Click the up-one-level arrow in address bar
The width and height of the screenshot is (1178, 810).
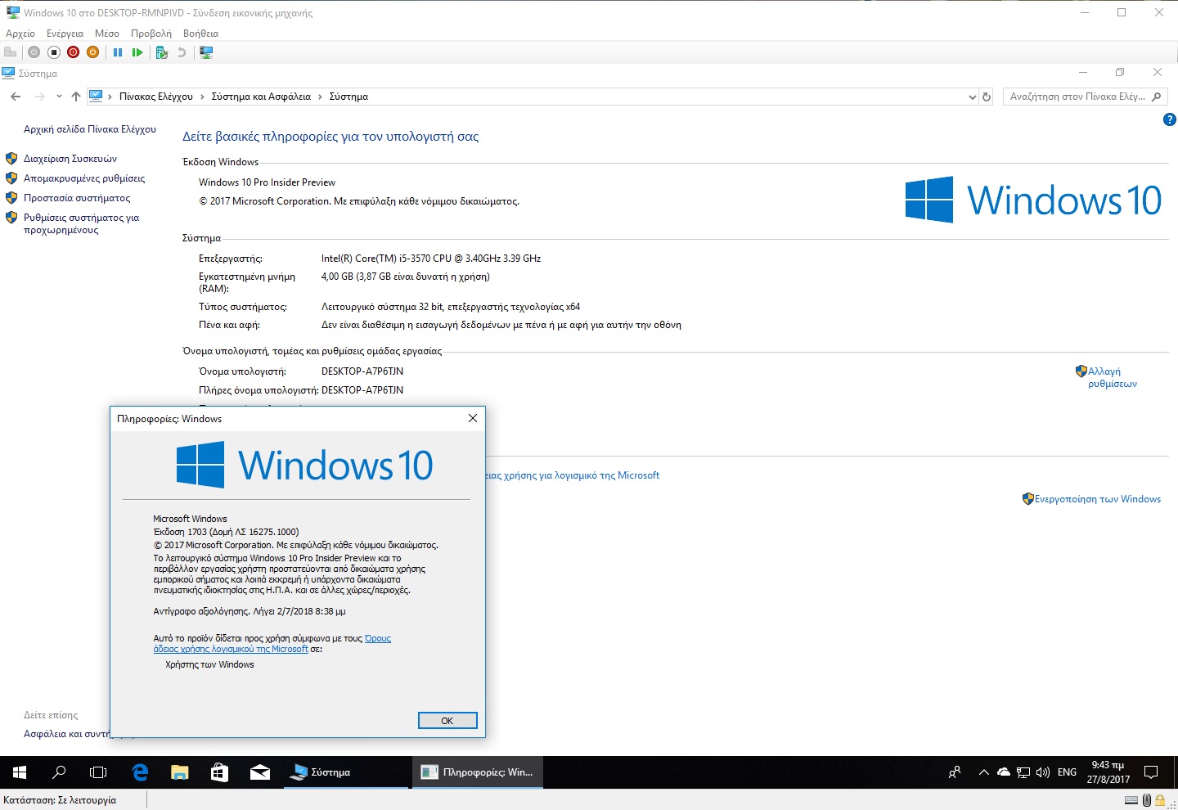point(76,97)
